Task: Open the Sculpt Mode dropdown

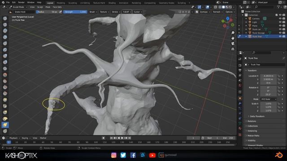Action: coord(18,7)
